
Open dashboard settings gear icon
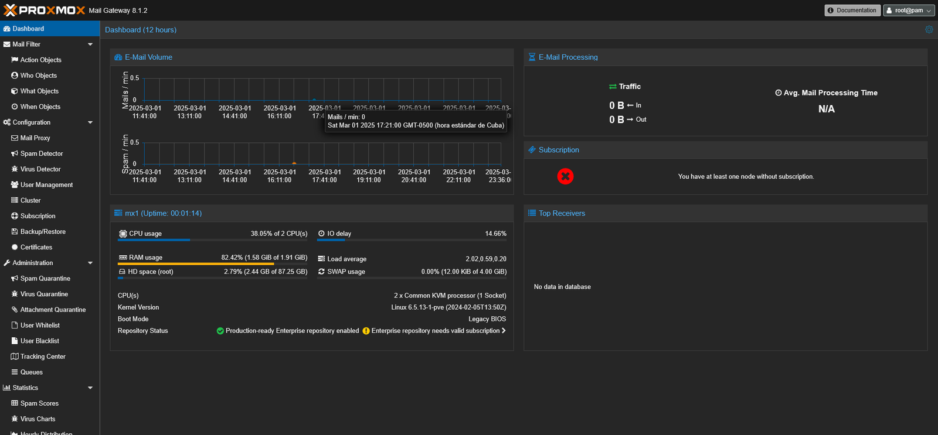coord(929,29)
